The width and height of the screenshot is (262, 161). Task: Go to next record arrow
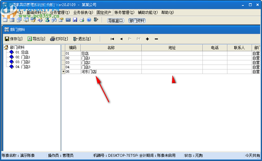pyautogui.click(x=130, y=39)
